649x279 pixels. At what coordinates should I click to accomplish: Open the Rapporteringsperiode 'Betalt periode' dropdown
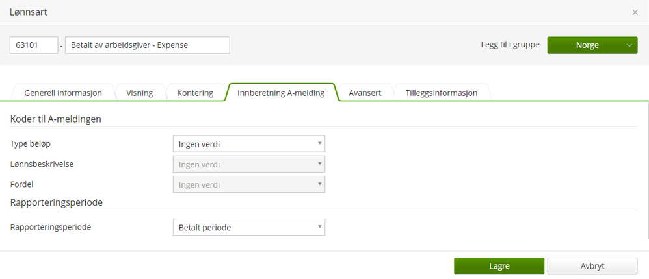click(x=248, y=228)
